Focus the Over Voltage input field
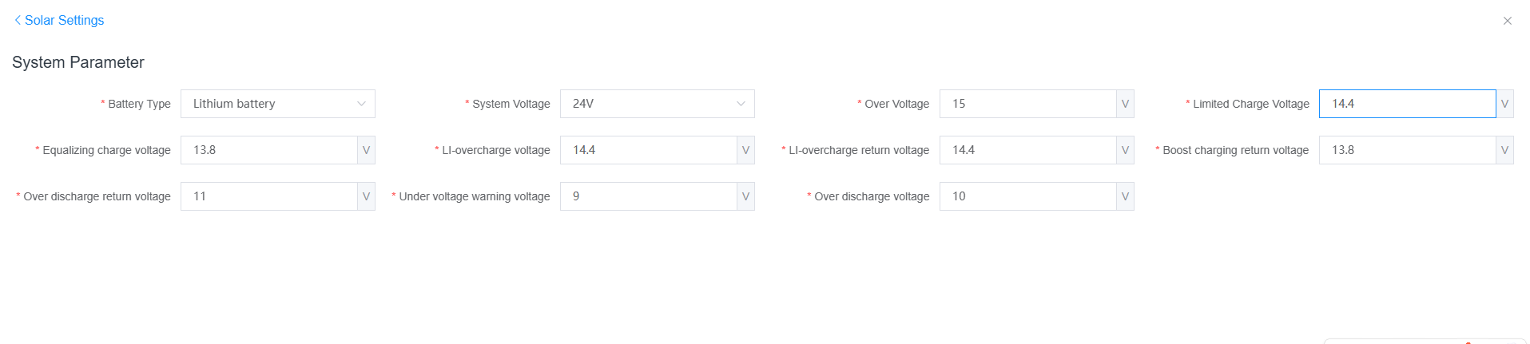Viewport: 1530px width, 344px height. click(1027, 104)
